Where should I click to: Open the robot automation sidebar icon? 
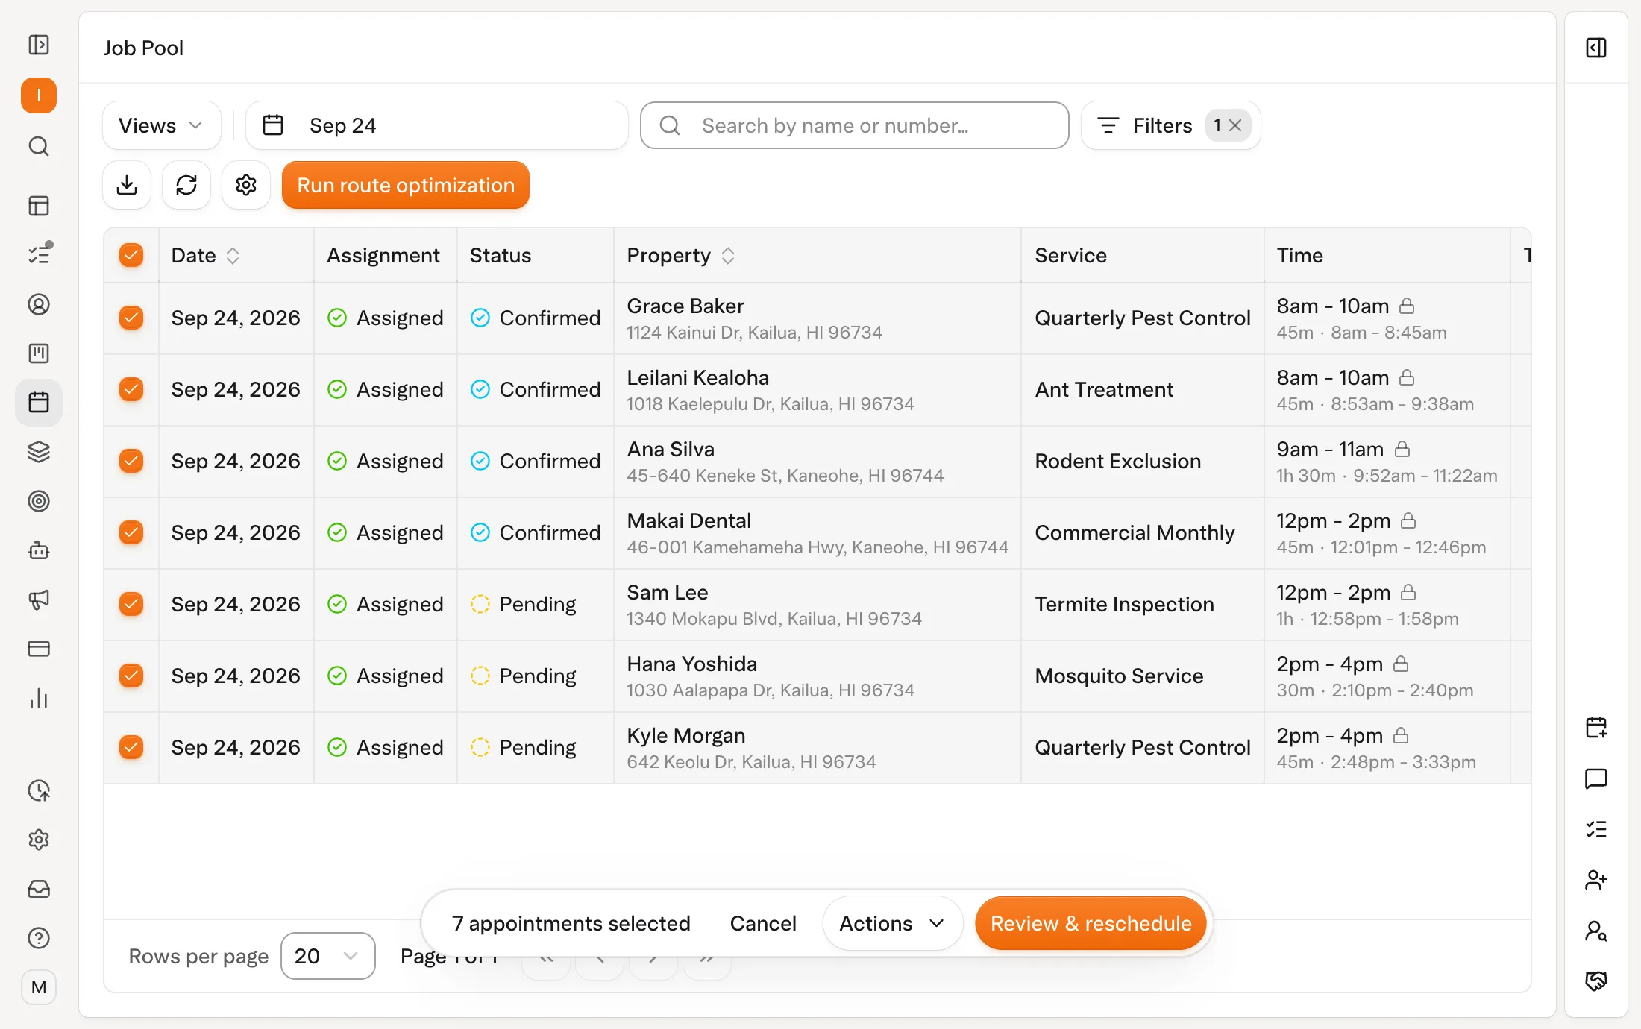tap(39, 550)
